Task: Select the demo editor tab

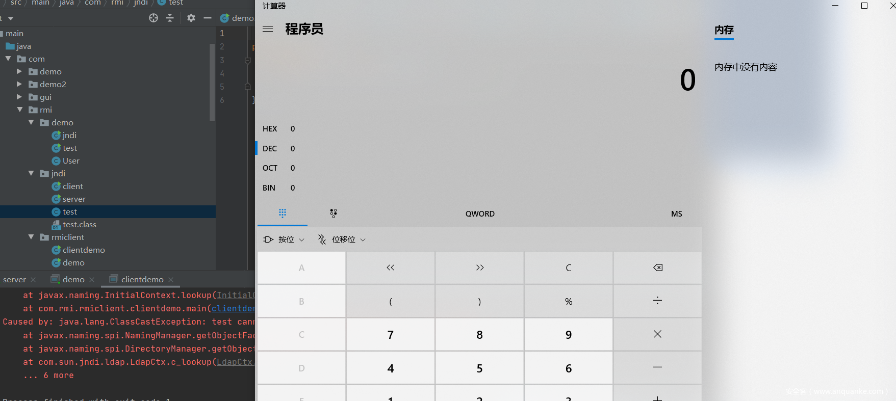Action: click(x=237, y=18)
